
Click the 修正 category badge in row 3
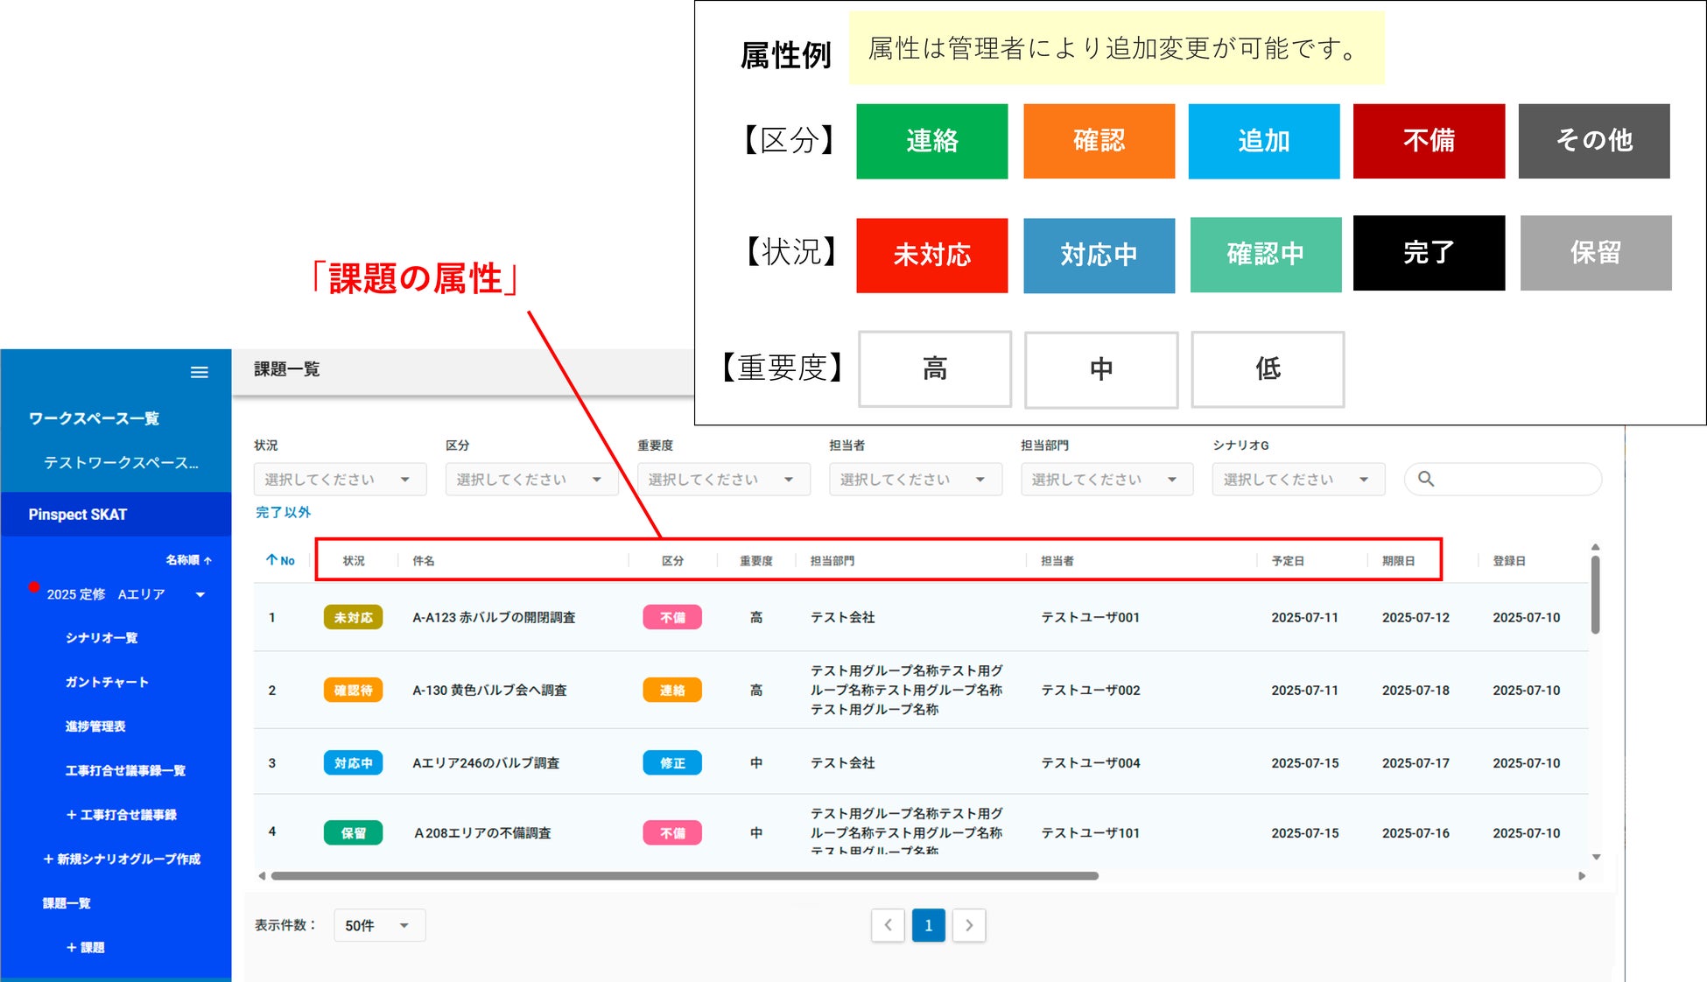tap(672, 763)
